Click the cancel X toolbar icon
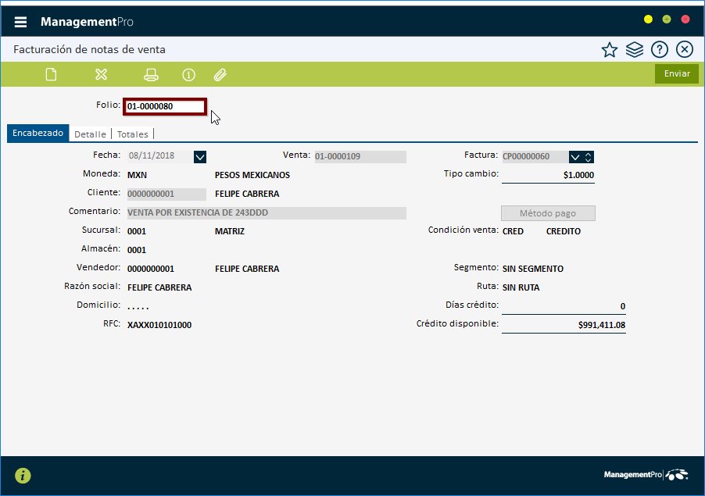705x496 pixels. pos(101,74)
